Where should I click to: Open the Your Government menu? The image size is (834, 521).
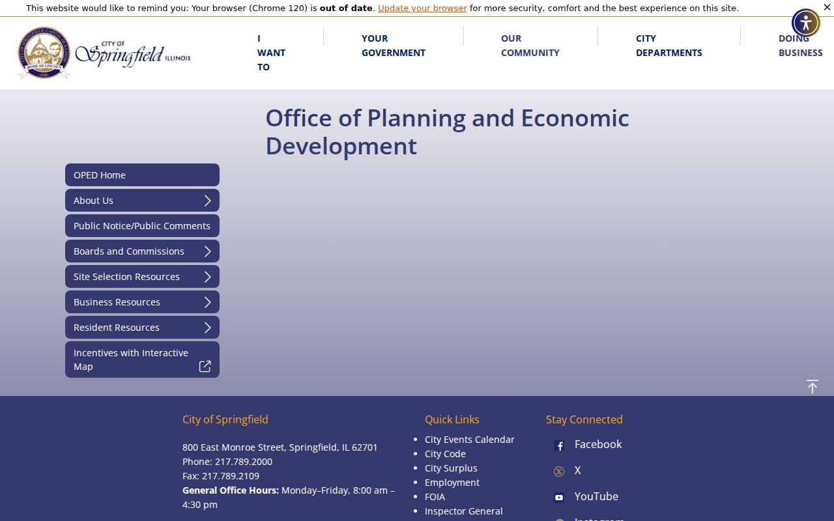click(x=394, y=46)
